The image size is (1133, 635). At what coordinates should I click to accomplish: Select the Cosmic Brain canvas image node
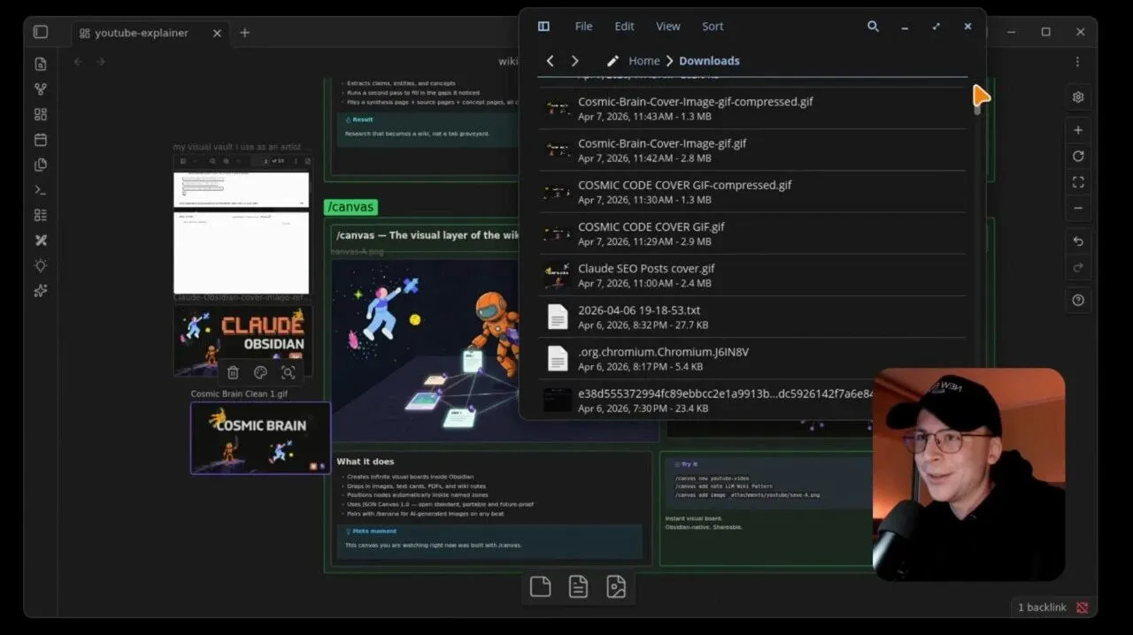[260, 438]
